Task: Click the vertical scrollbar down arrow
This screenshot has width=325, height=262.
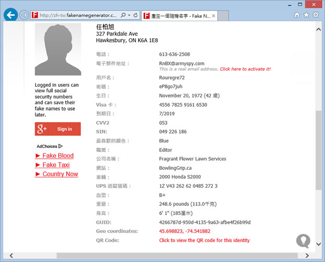Action: [319, 244]
